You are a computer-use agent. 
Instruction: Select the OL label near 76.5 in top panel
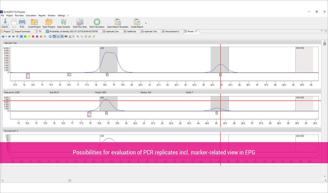(x=69, y=75)
